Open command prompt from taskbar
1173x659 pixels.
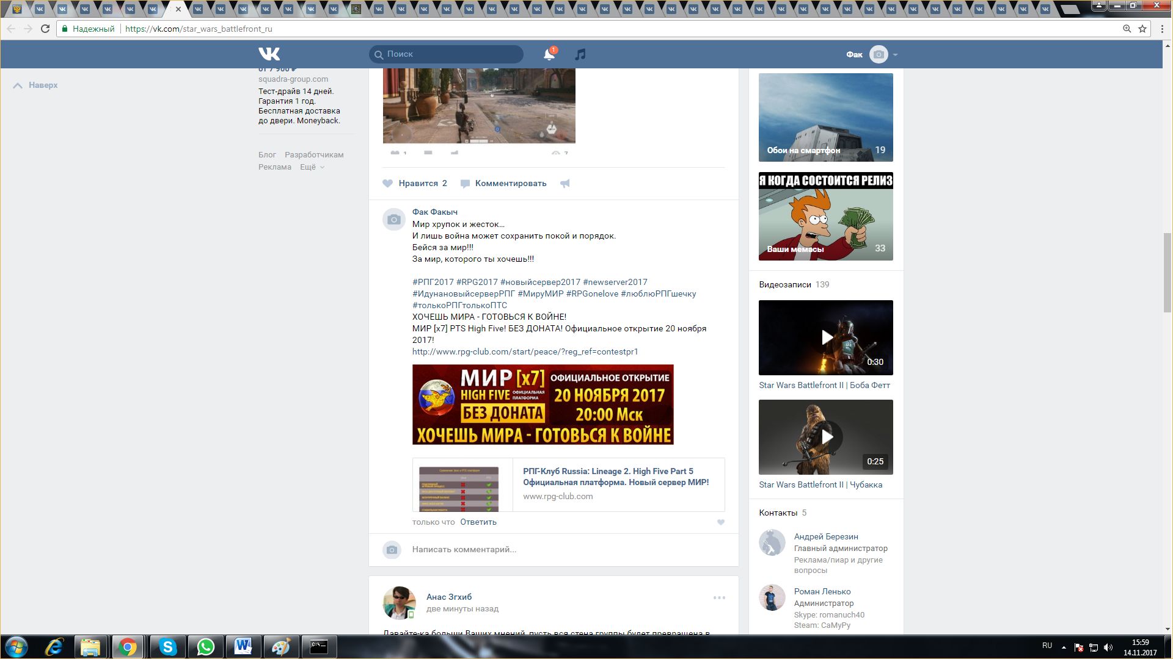(x=319, y=647)
